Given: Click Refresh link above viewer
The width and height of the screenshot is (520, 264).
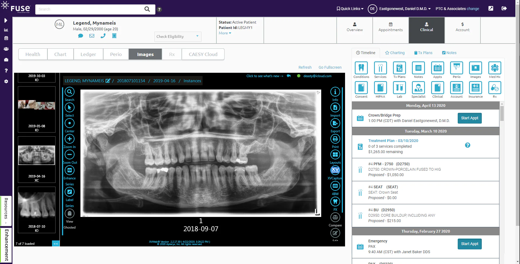Looking at the screenshot, I should 305,67.
